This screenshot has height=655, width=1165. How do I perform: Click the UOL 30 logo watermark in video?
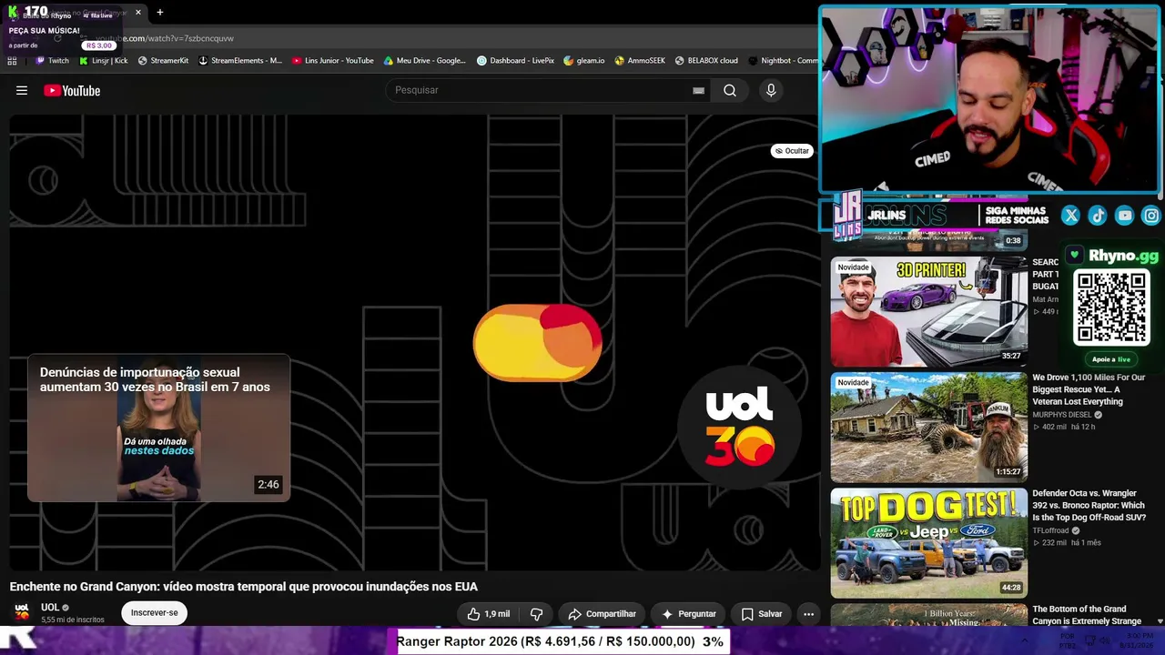(x=739, y=426)
